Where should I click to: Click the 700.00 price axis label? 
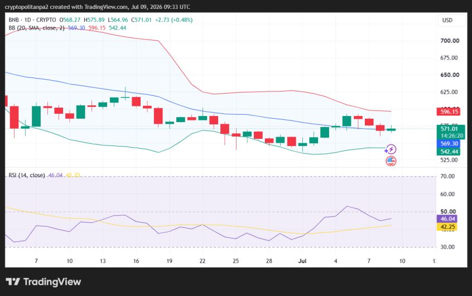click(450, 41)
